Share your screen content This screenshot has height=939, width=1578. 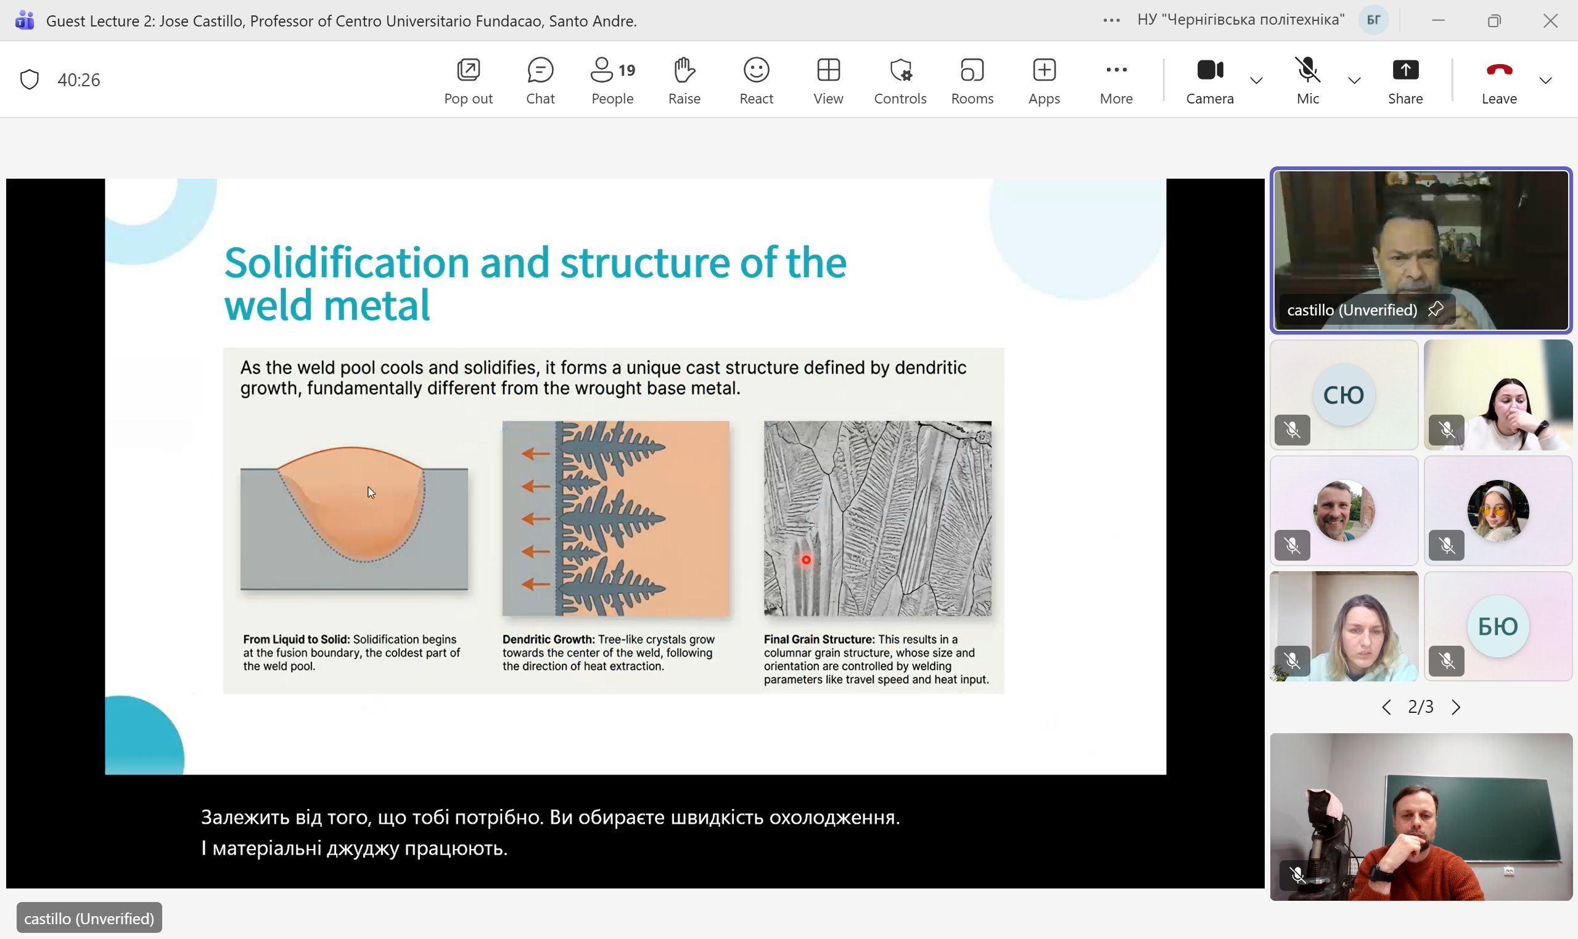coord(1405,80)
